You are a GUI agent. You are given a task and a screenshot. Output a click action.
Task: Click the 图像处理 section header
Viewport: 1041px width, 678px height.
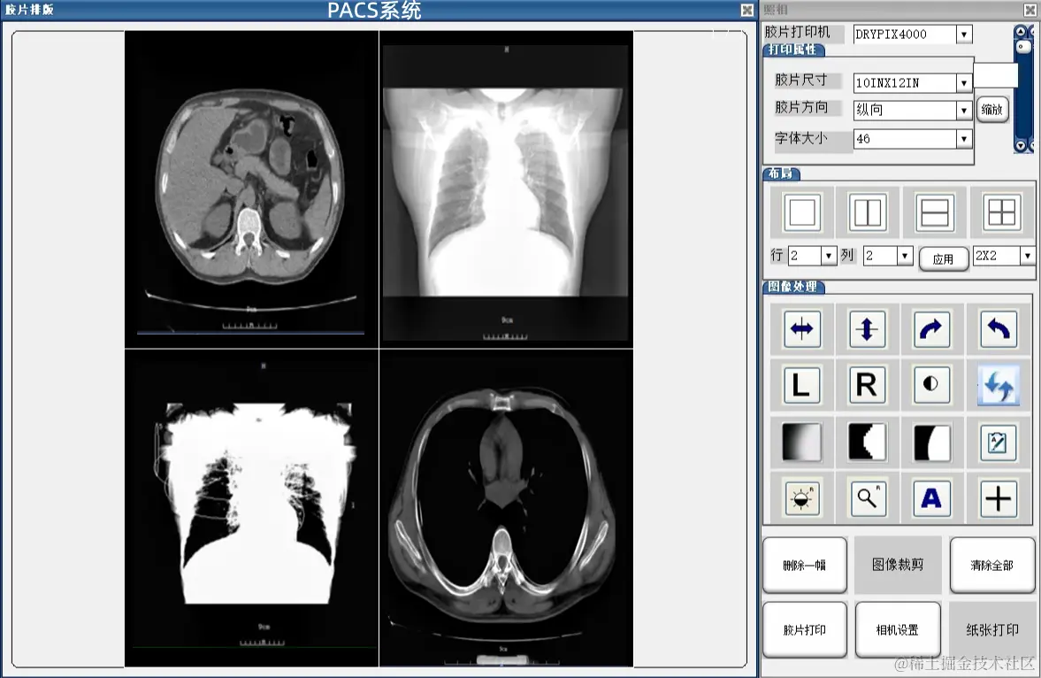pyautogui.click(x=793, y=287)
